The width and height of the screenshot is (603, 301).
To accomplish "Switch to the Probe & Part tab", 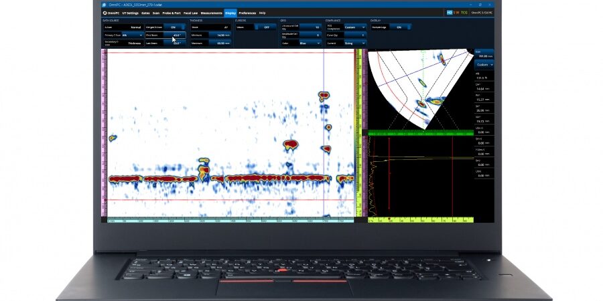I will pos(172,13).
